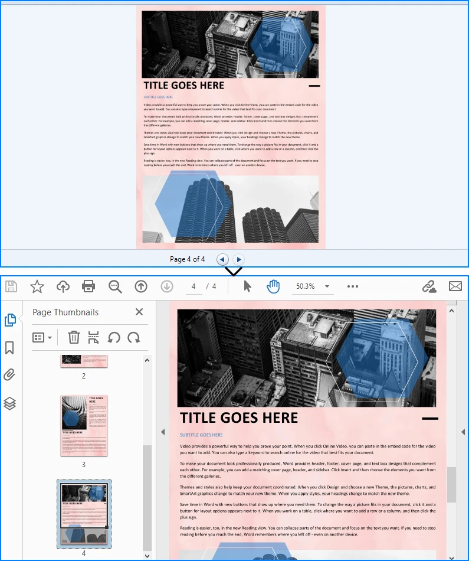Print the document with the printer icon
Image resolution: width=469 pixels, height=561 pixels.
coord(88,286)
